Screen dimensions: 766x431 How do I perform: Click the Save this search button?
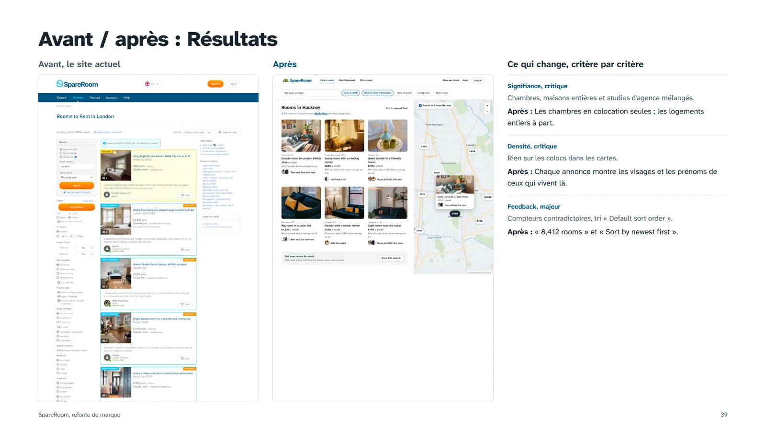tap(391, 258)
